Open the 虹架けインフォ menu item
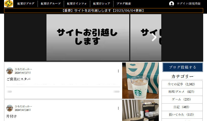The width and height of the screenshot is (207, 121). pos(77,4)
